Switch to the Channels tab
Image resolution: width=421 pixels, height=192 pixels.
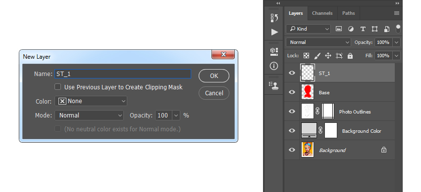(322, 13)
